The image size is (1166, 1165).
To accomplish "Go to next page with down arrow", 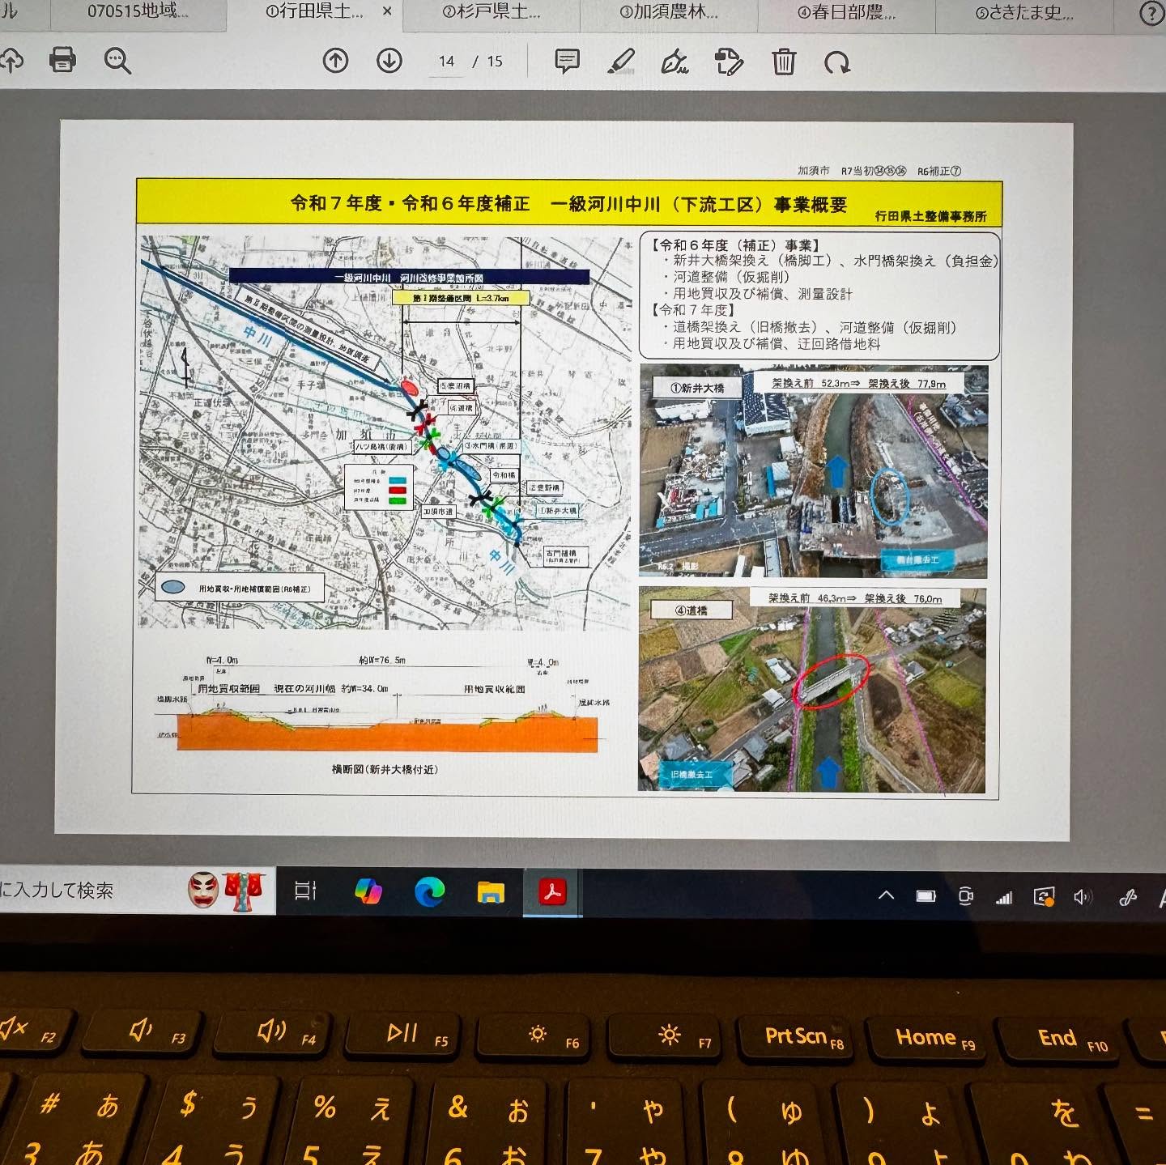I will point(389,61).
